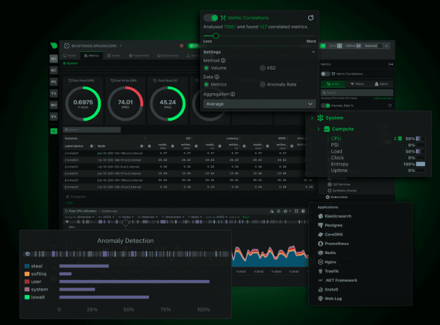Open the Home tab
440x325 pixels.
(x=70, y=55)
